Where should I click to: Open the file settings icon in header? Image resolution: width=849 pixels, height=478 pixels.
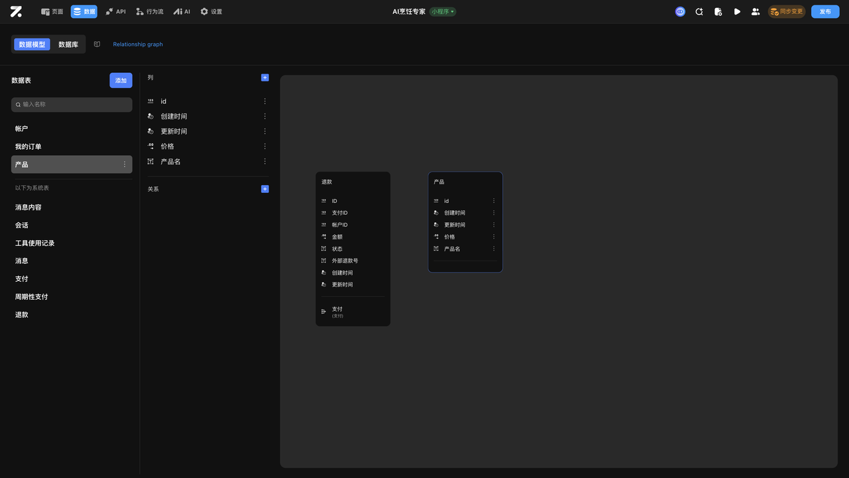click(x=718, y=11)
